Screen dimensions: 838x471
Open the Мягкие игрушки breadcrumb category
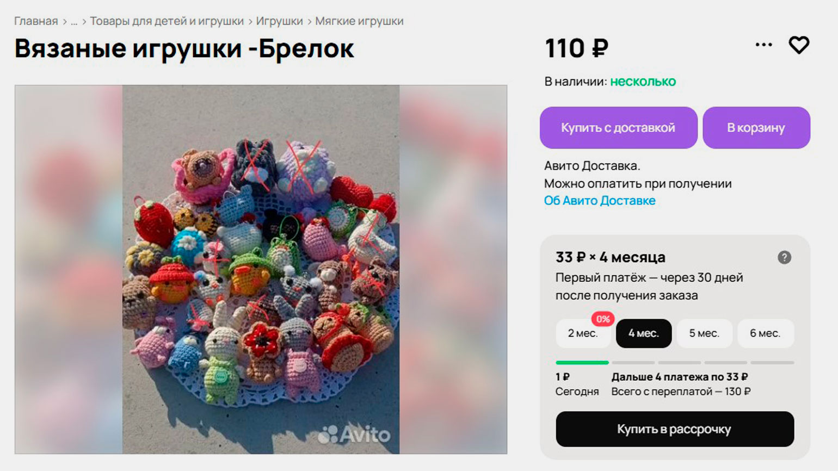coord(359,21)
